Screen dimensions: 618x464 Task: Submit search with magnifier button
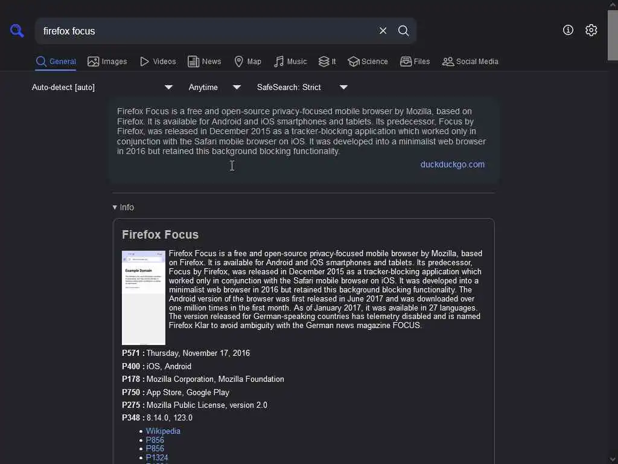point(403,31)
